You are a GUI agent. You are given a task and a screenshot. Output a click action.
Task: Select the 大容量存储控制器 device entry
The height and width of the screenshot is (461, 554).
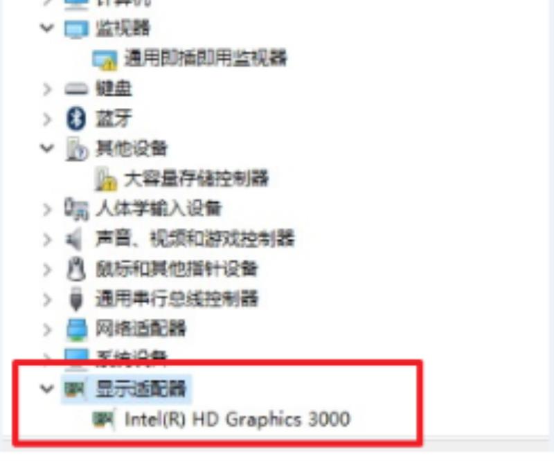(197, 179)
